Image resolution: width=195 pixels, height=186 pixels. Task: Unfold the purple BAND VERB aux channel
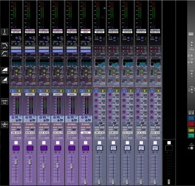click(x=72, y=94)
